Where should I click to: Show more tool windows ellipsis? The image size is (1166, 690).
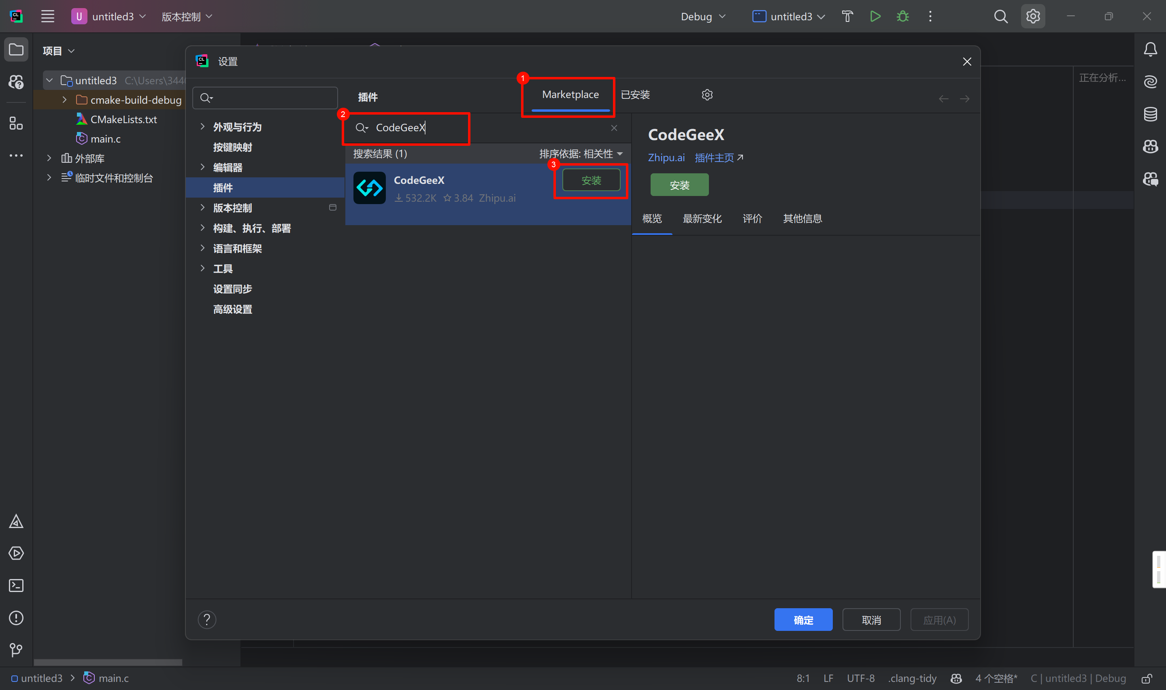[16, 156]
